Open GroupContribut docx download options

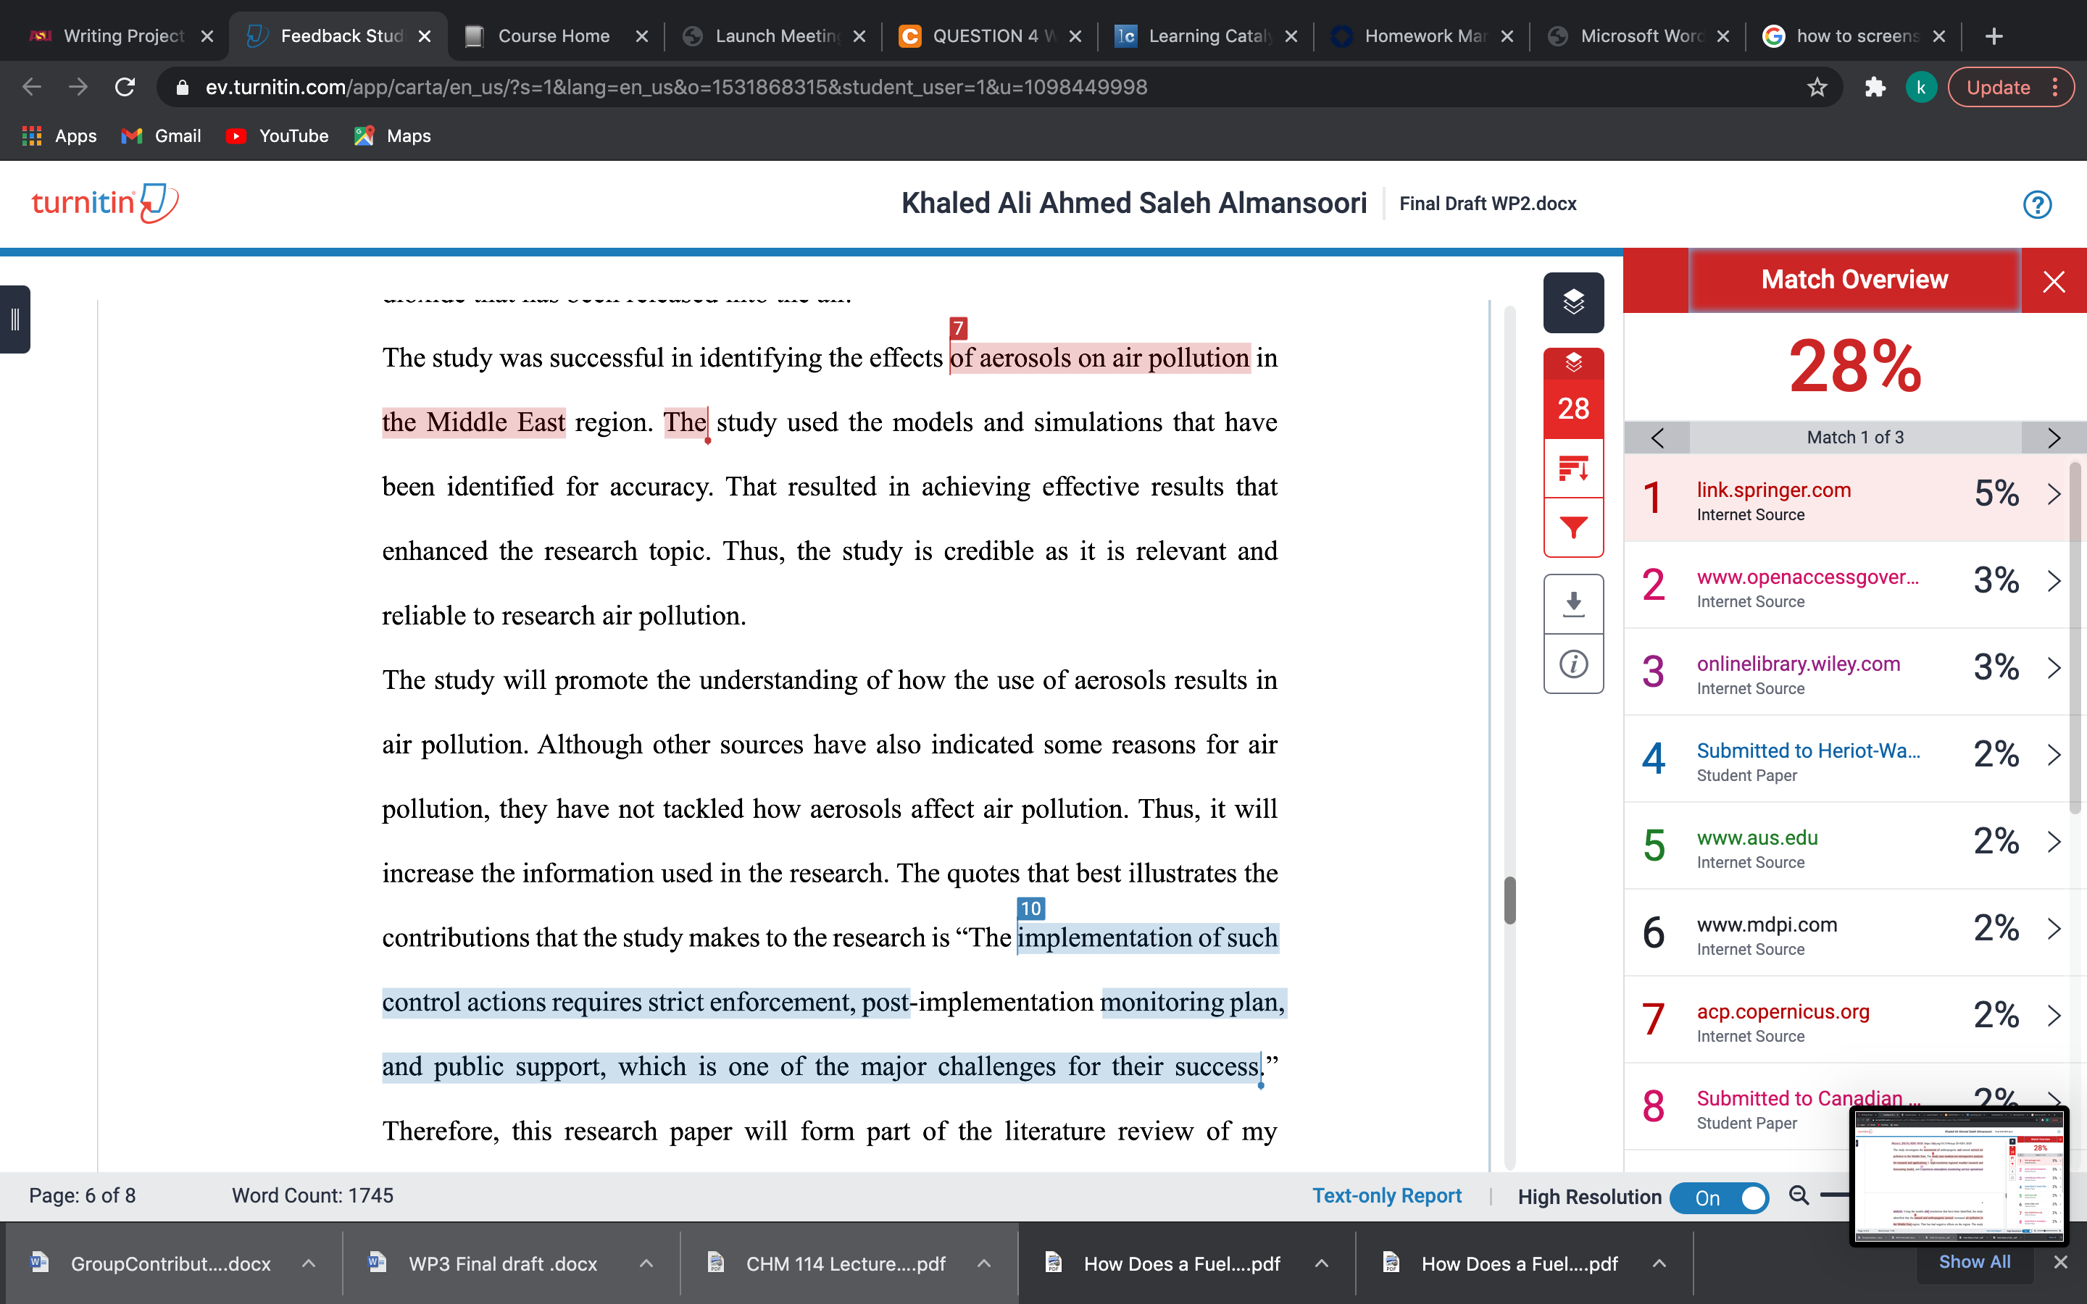(308, 1263)
